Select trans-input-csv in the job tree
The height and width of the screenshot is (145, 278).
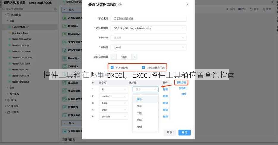point(21,45)
